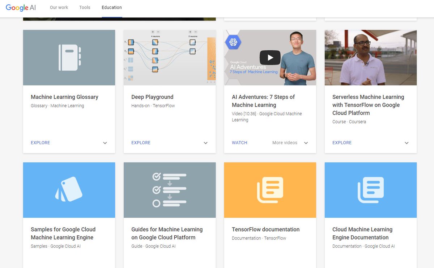Click the Samples cards icon on blue tile

click(69, 189)
